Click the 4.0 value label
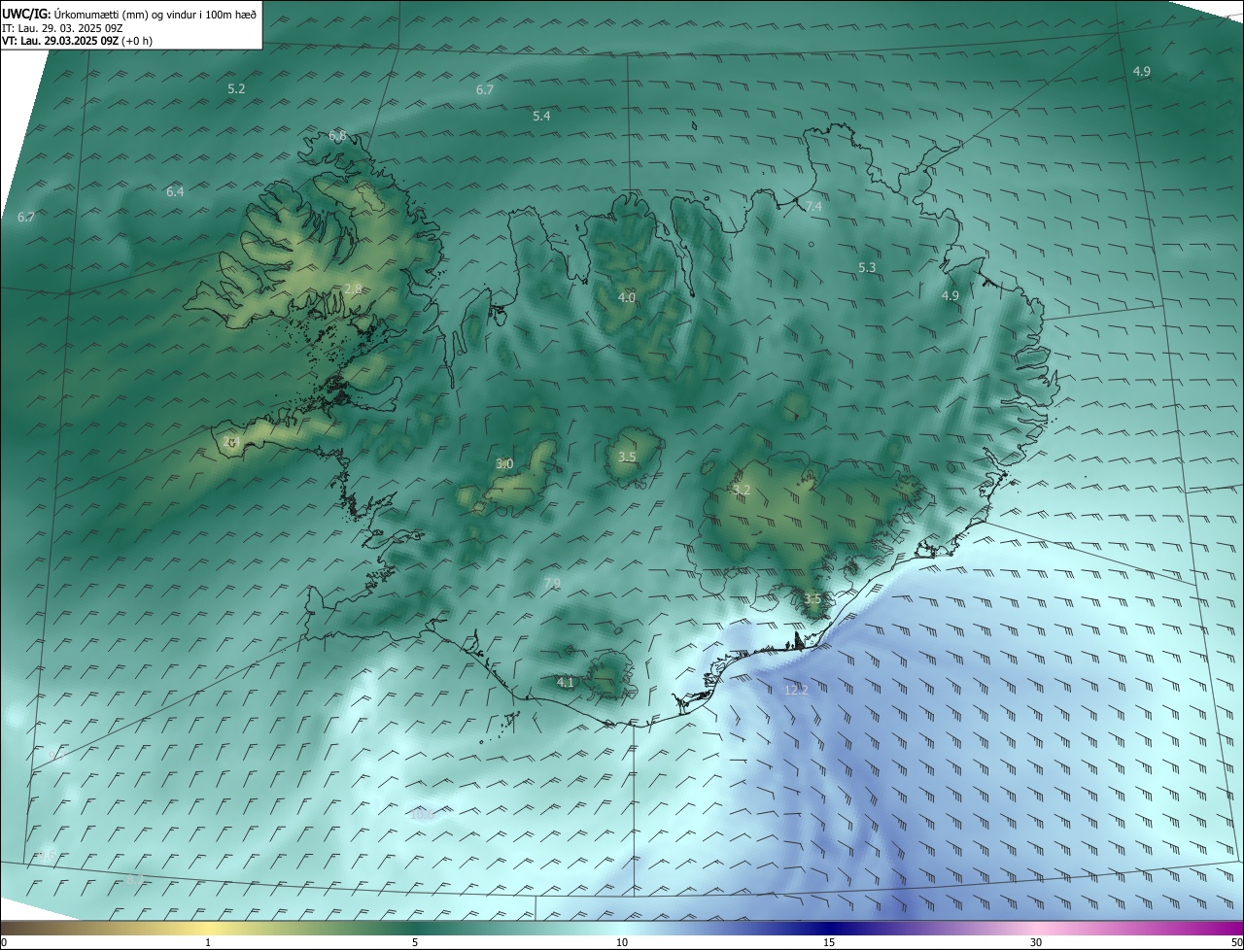 (627, 297)
